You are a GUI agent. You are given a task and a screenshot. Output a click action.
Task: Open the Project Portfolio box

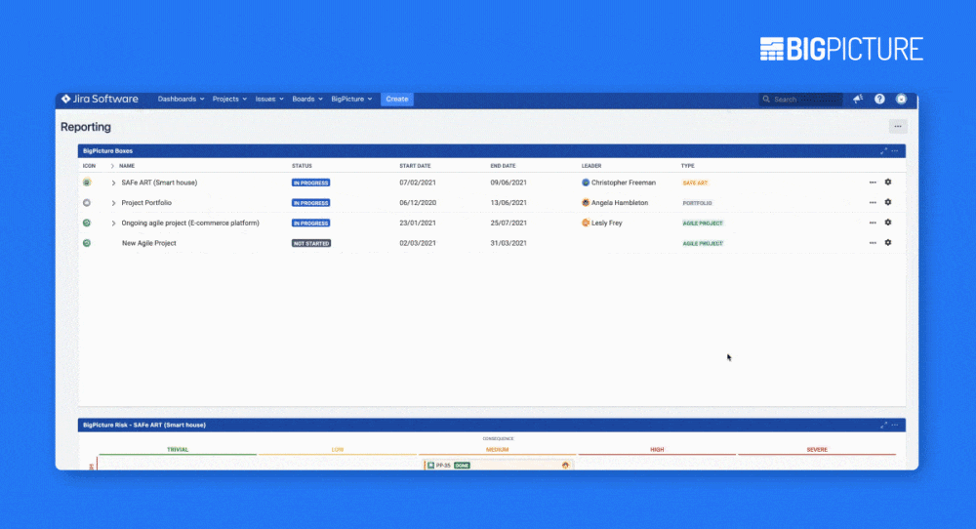(x=146, y=203)
